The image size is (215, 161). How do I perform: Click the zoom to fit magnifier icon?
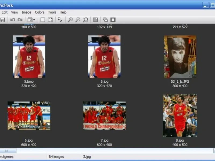click(x=85, y=20)
